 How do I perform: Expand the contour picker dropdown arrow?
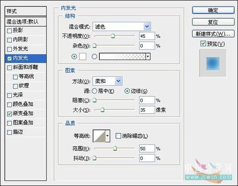point(108,136)
